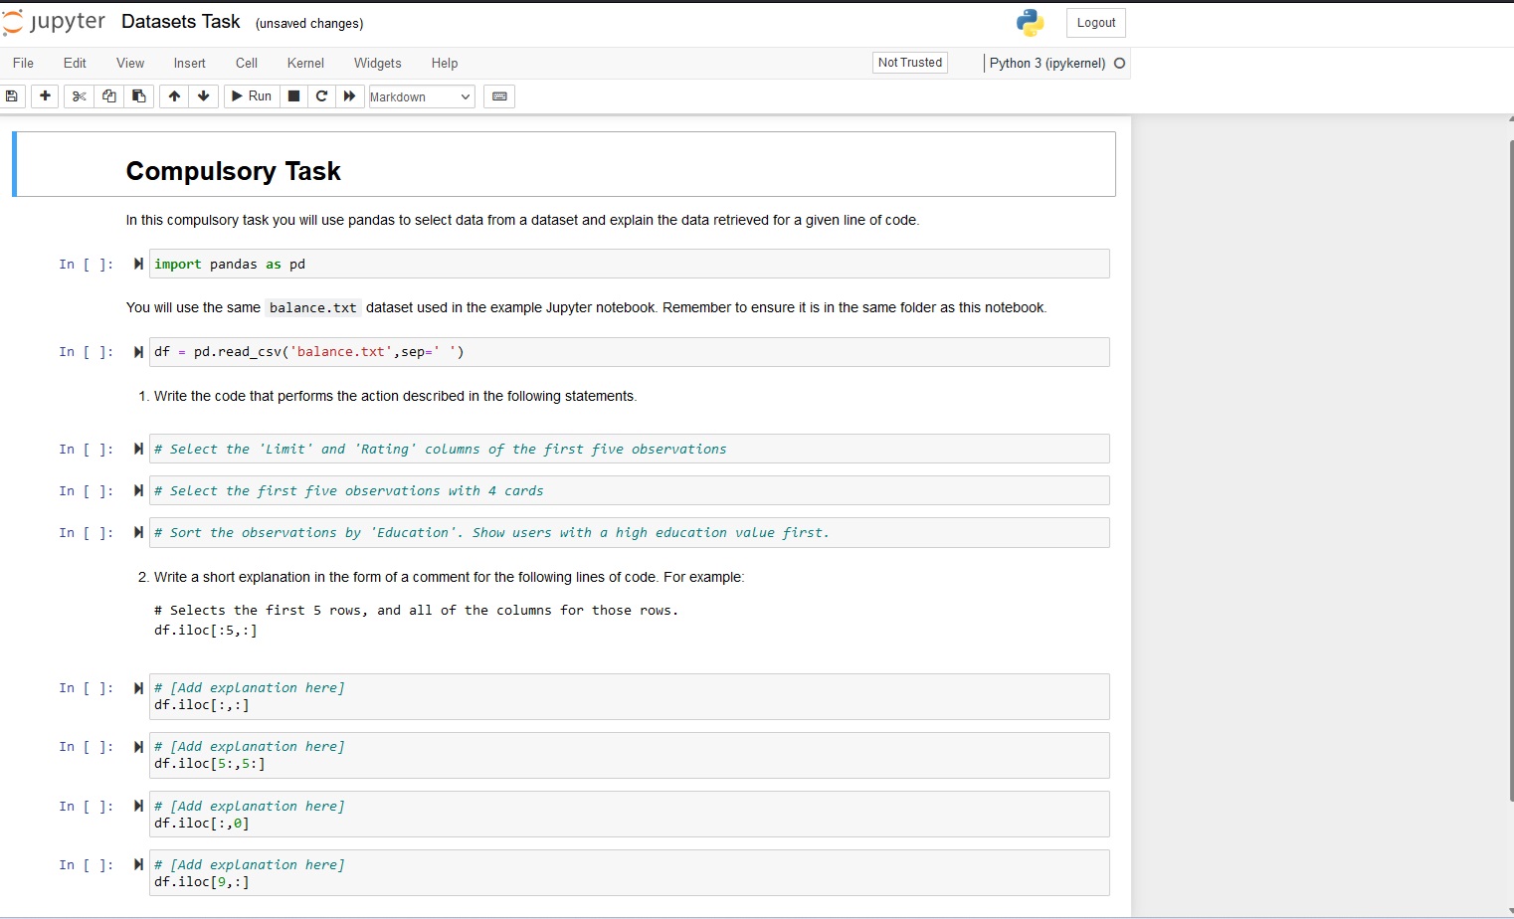
Task: Open the Widgets menu
Action: 378,63
